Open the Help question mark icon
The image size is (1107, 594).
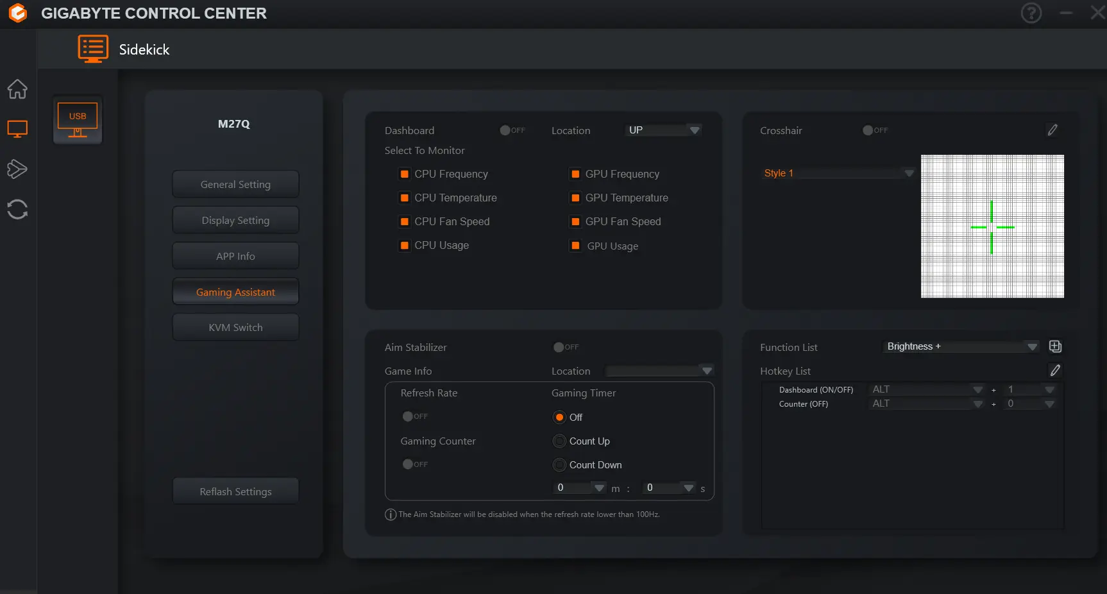1031,13
